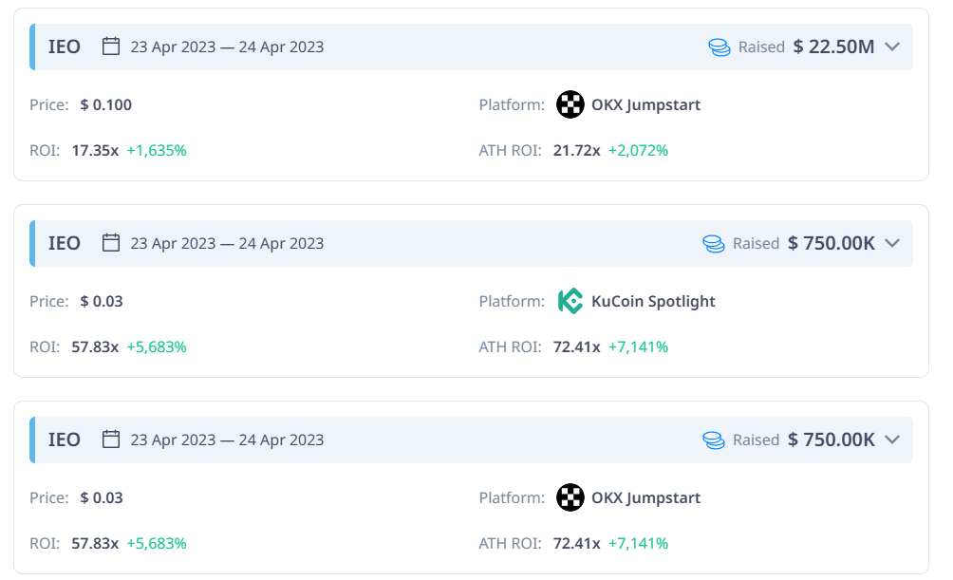Screen dimensions: 953x580
Task: Click coins icon beside Raised $ 22.50M
Action: pyautogui.click(x=719, y=47)
